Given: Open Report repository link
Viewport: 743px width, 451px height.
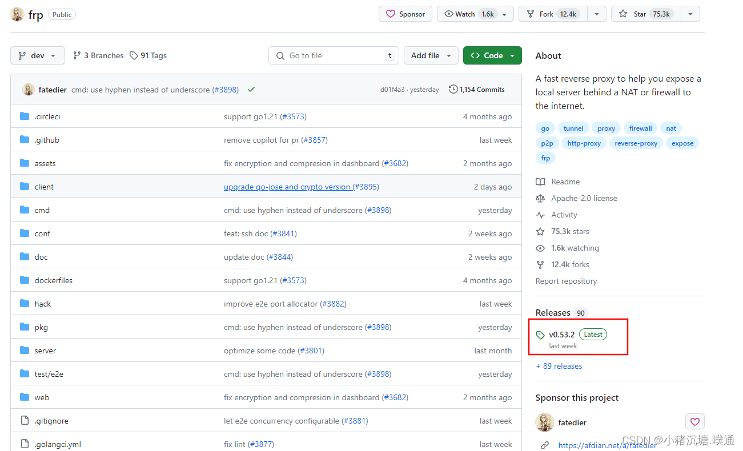Looking at the screenshot, I should (x=566, y=281).
